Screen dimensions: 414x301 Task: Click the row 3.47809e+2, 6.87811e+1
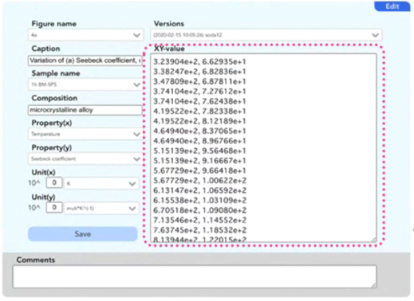coord(199,81)
